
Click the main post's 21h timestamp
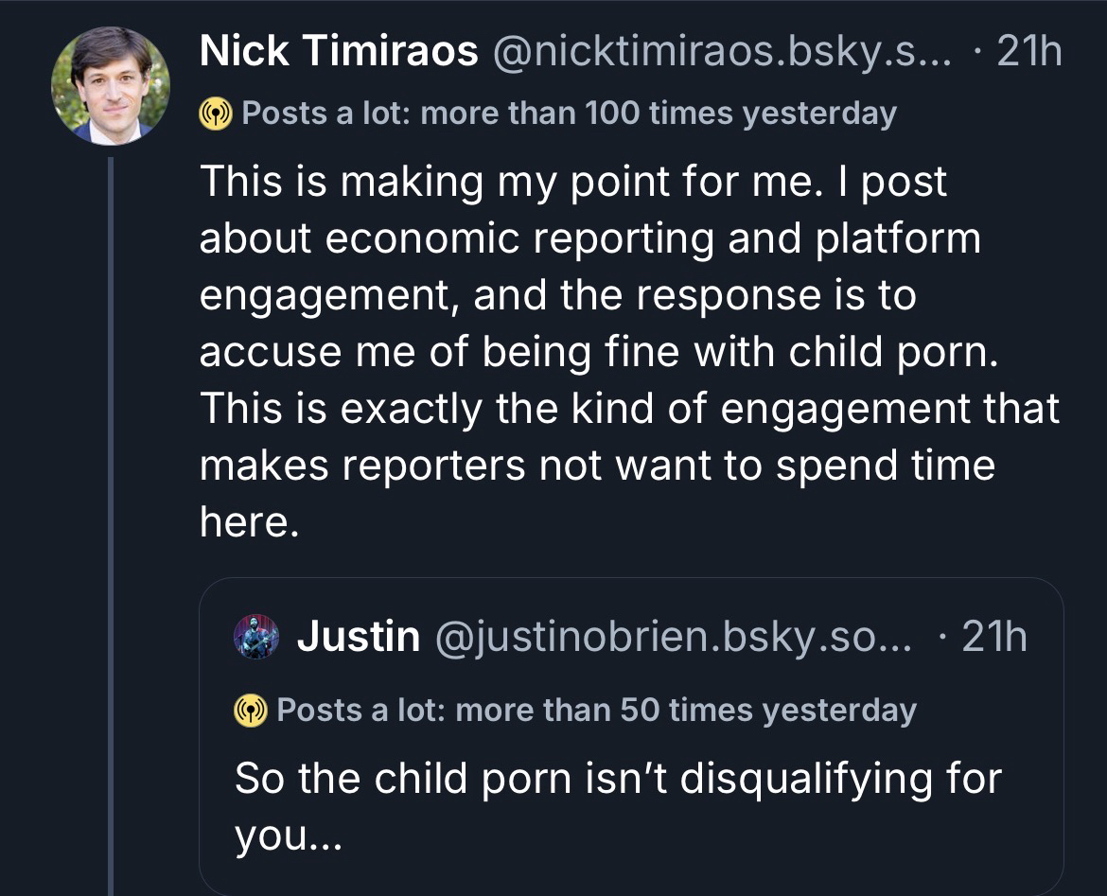(x=1028, y=52)
